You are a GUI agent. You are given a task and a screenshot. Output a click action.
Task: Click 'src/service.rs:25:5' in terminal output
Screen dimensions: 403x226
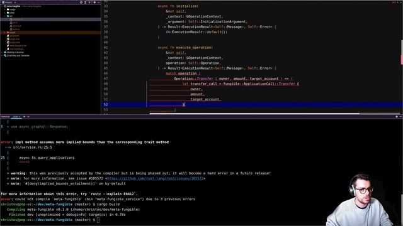[32, 148]
